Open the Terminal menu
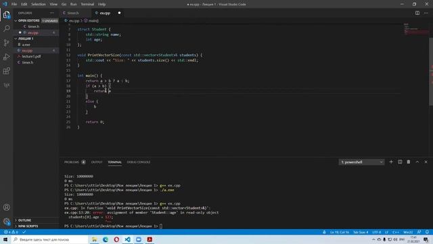433x244 pixels. 87,4
